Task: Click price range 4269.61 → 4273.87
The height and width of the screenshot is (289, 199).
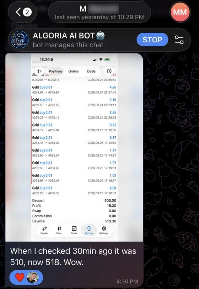Action: tap(45, 92)
